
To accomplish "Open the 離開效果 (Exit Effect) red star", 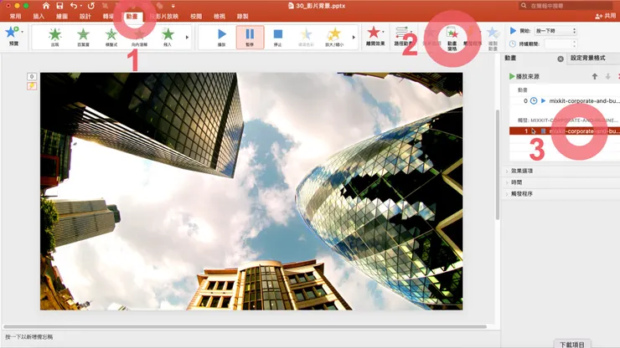I will click(x=375, y=36).
